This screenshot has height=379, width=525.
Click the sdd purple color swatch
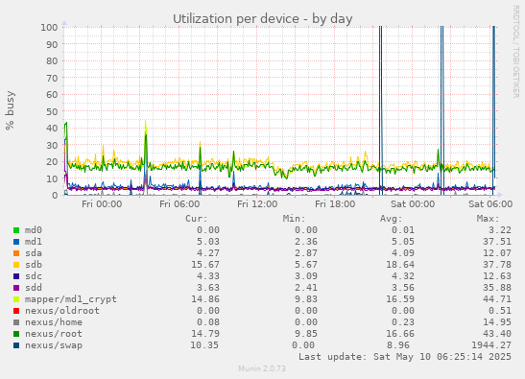point(16,288)
